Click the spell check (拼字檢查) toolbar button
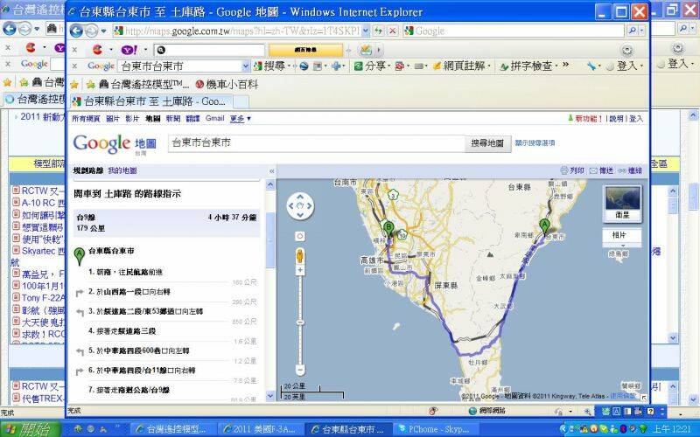This screenshot has height=437, width=700. (x=528, y=66)
